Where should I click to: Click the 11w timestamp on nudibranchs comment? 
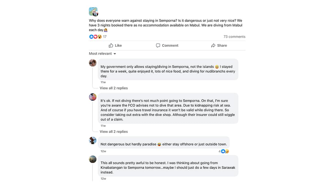(103, 82)
